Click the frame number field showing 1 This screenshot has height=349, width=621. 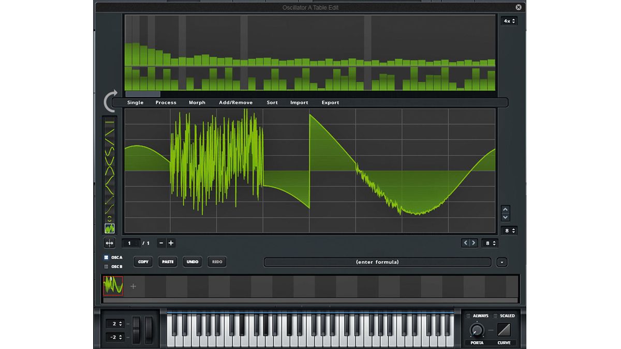tap(130, 243)
